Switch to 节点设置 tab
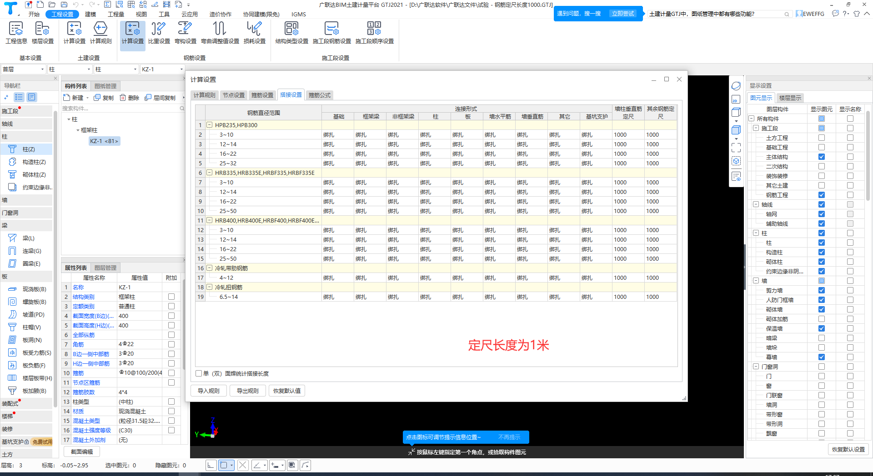Viewport: 873px width, 476px height. pos(234,95)
